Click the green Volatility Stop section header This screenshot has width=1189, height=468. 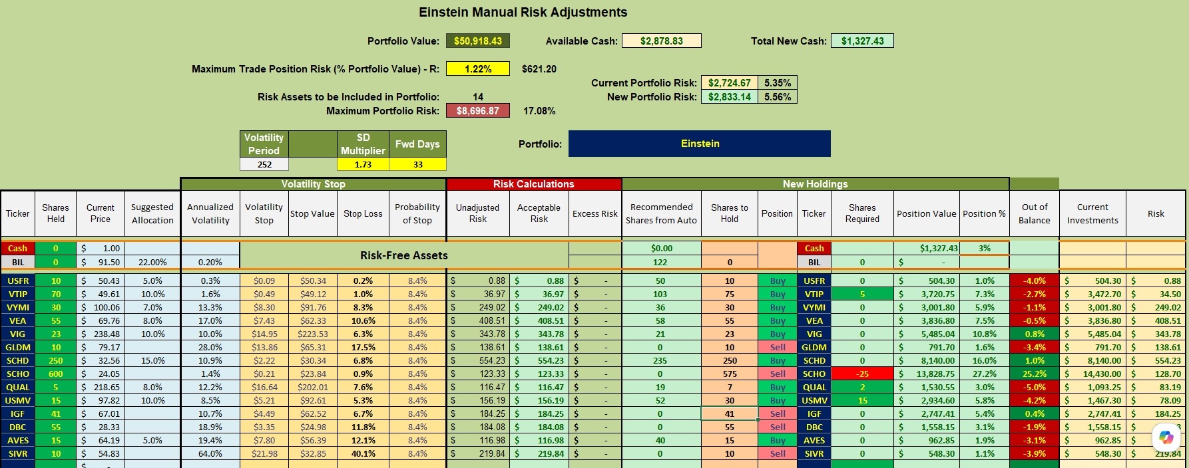coord(313,184)
